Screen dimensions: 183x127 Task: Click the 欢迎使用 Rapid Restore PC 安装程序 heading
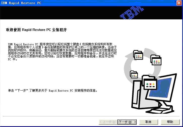[x=36, y=30]
